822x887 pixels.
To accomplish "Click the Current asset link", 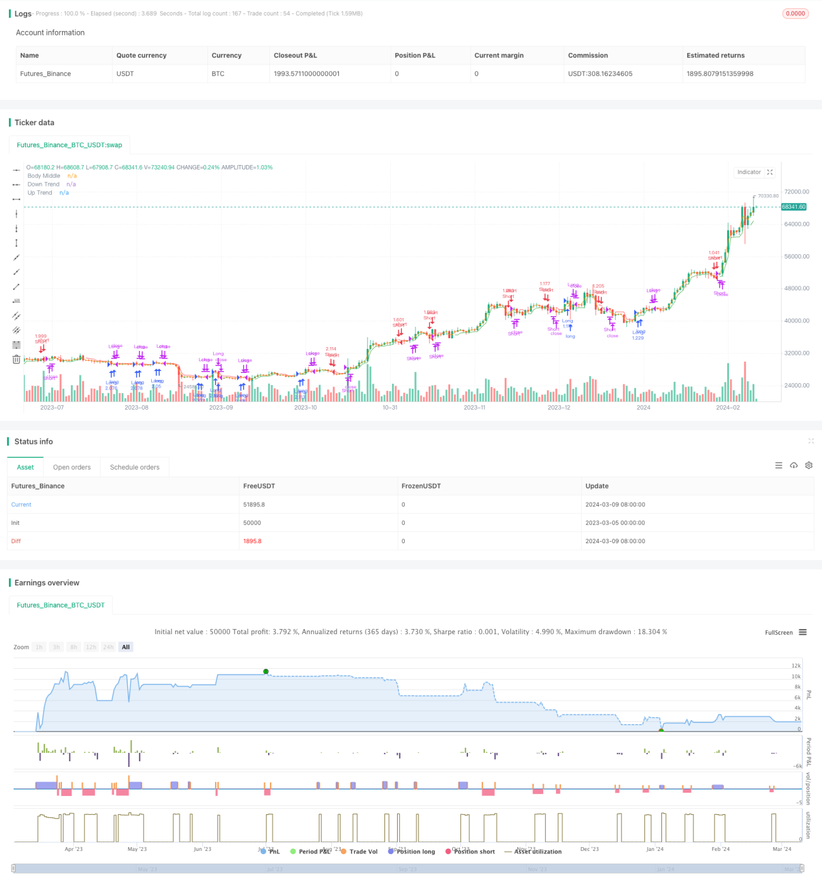I will tap(21, 505).
